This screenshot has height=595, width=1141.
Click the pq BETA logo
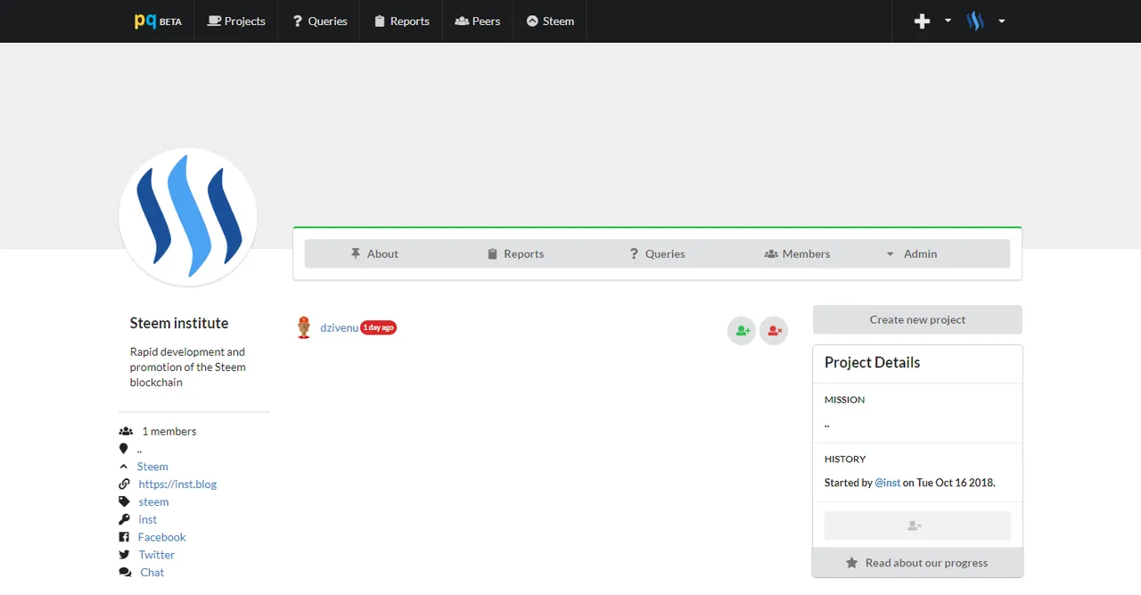point(158,21)
